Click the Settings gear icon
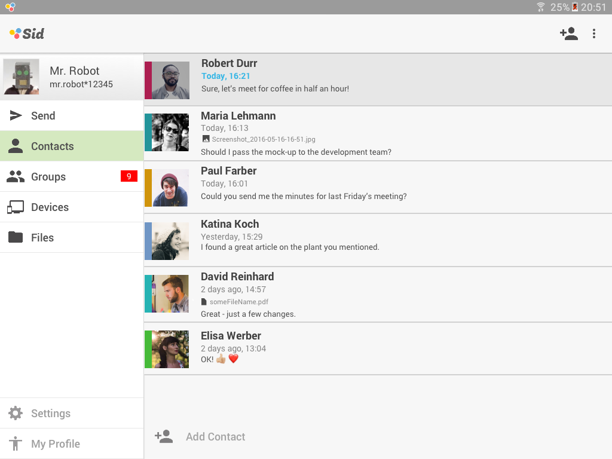This screenshot has width=612, height=459. coord(16,413)
